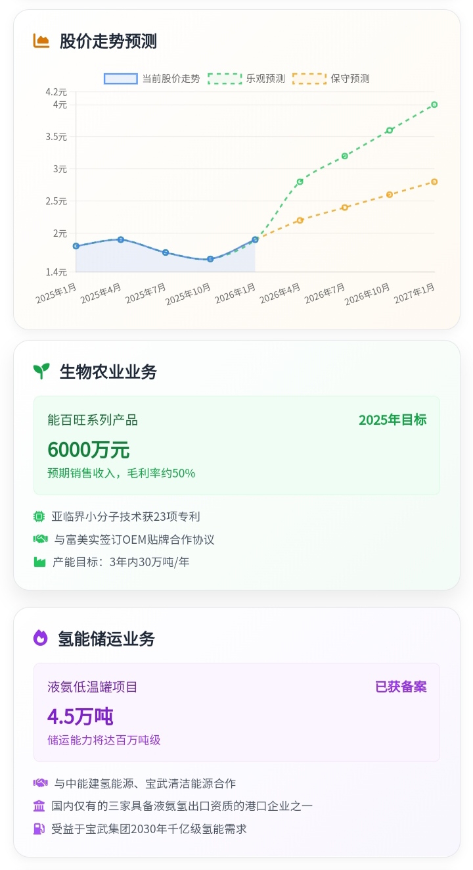The width and height of the screenshot is (473, 870).
Task: Click the 1.4元 y-axis label
Action: point(56,272)
